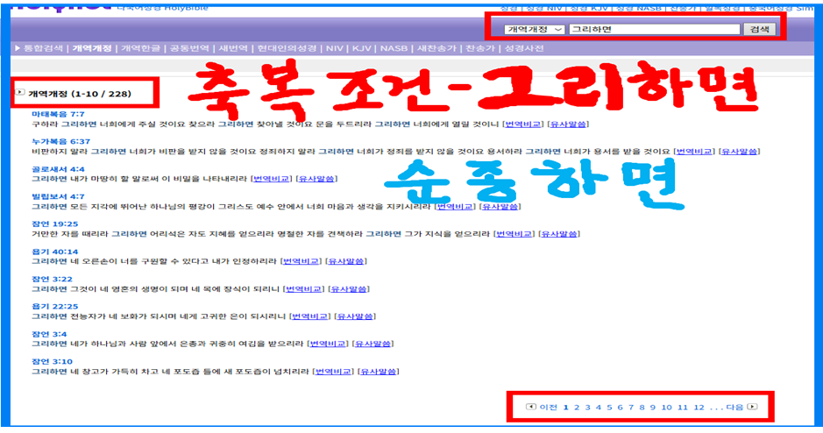
Task: Select the 성경사전 tab
Action: tap(526, 49)
